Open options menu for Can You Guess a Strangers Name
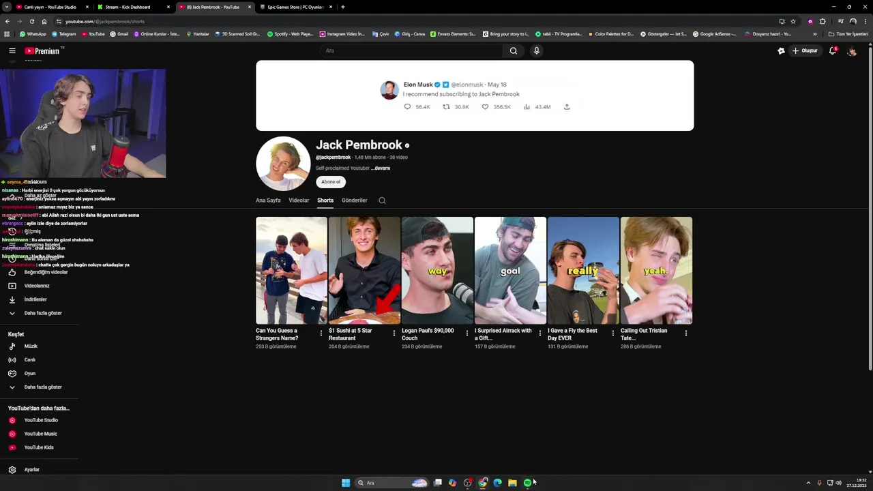 321,333
